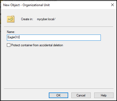Screen dimensions: 117x101
Task: Click the Organizational Unit folder icon
Action: (x=11, y=19)
